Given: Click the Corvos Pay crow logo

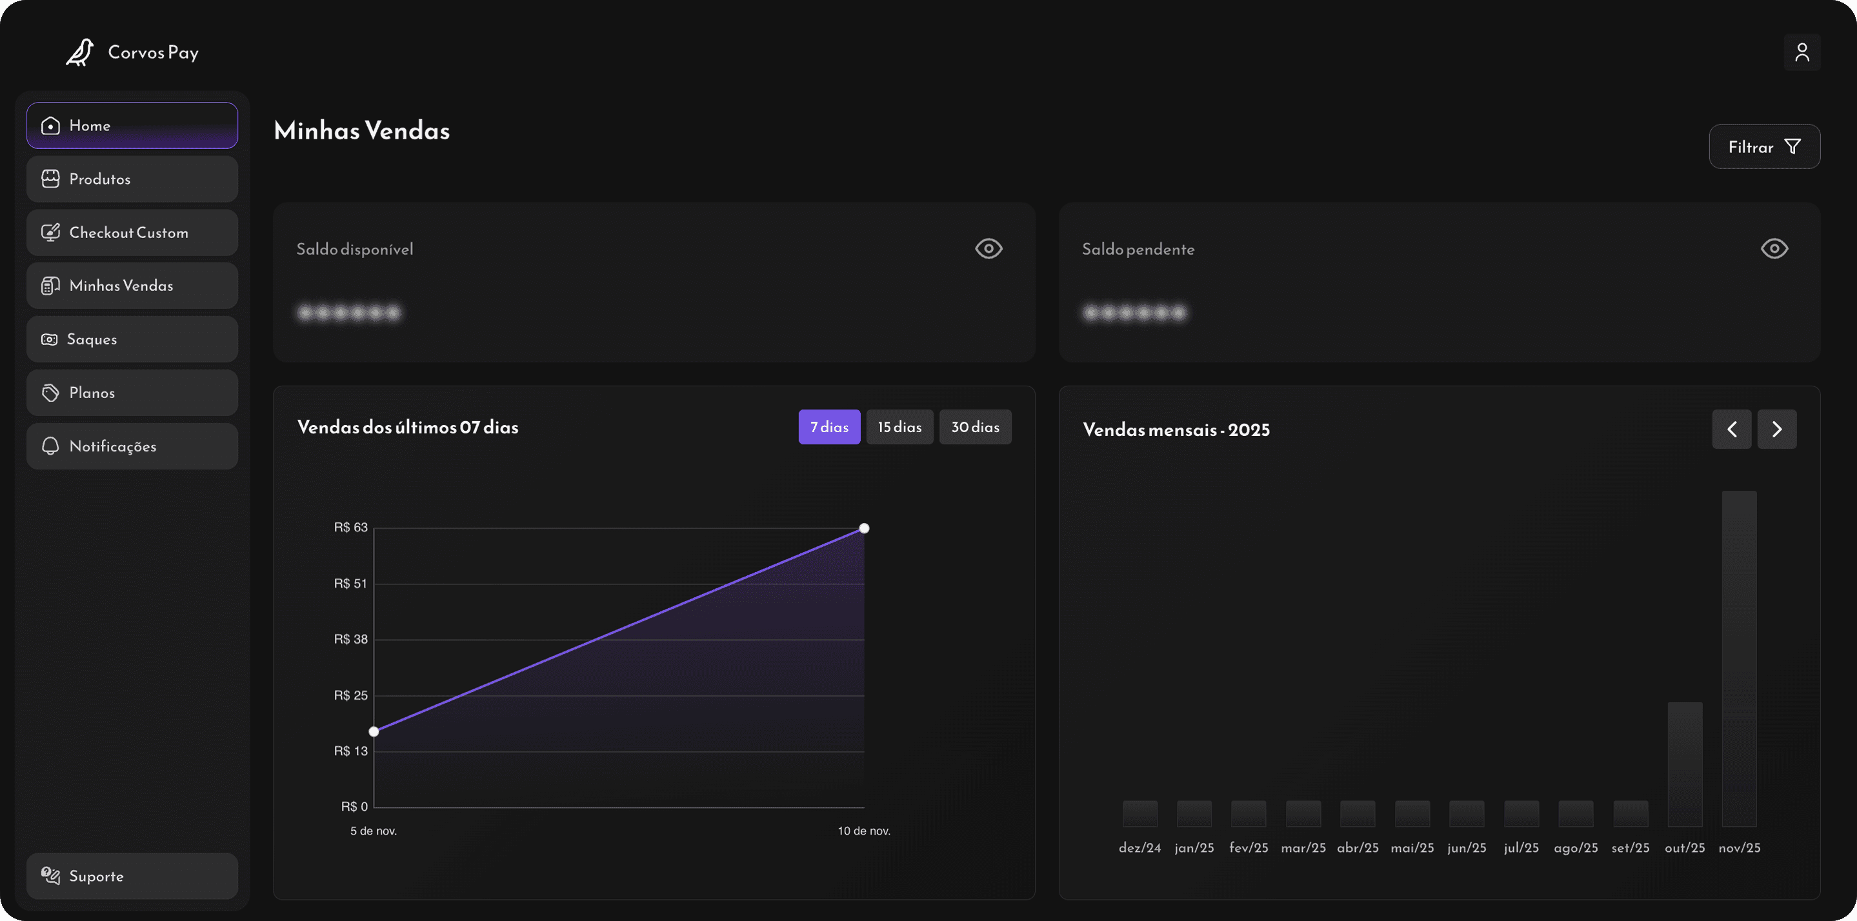Looking at the screenshot, I should (x=80, y=53).
